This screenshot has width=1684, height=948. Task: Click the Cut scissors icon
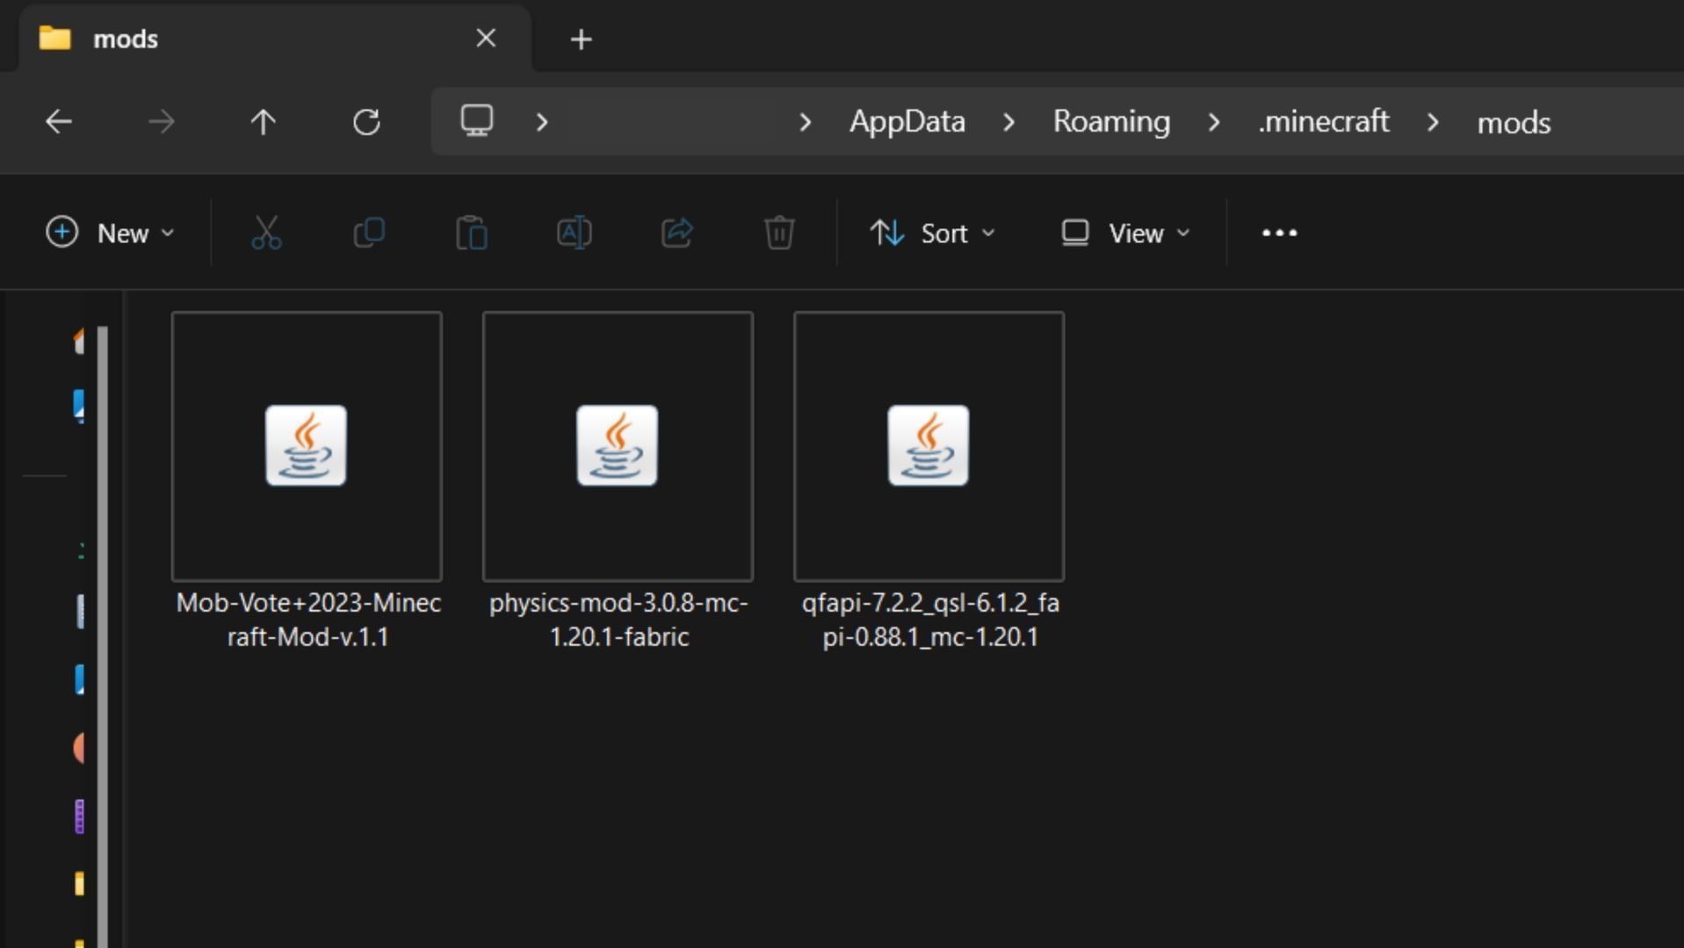click(266, 233)
